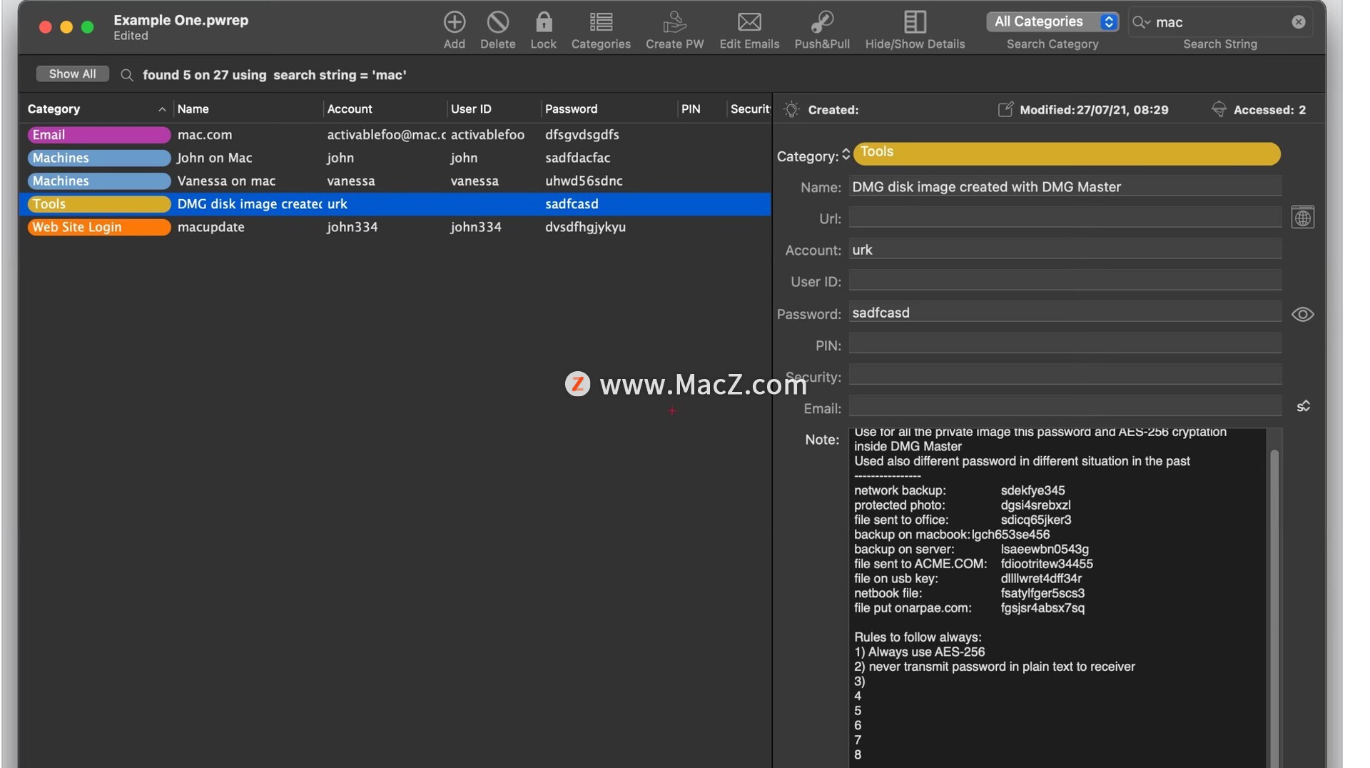This screenshot has width=1370, height=768.
Task: Click the Add record toolbar icon
Action: tap(454, 22)
